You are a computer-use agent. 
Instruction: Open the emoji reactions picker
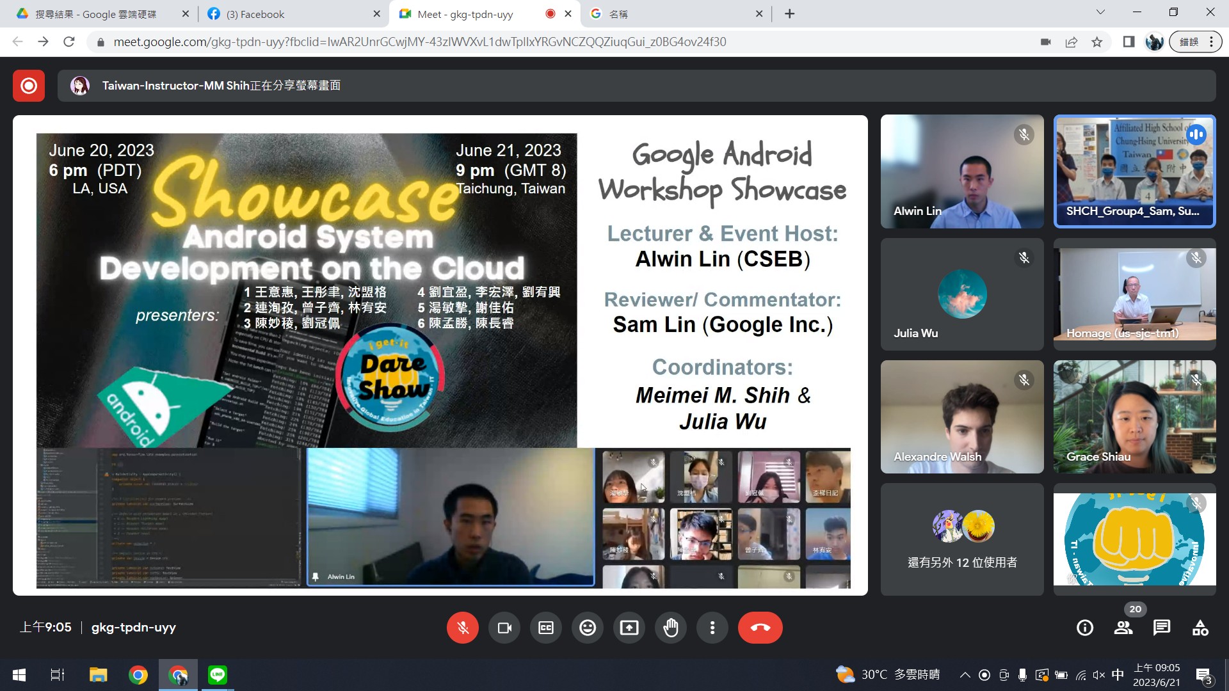point(588,628)
